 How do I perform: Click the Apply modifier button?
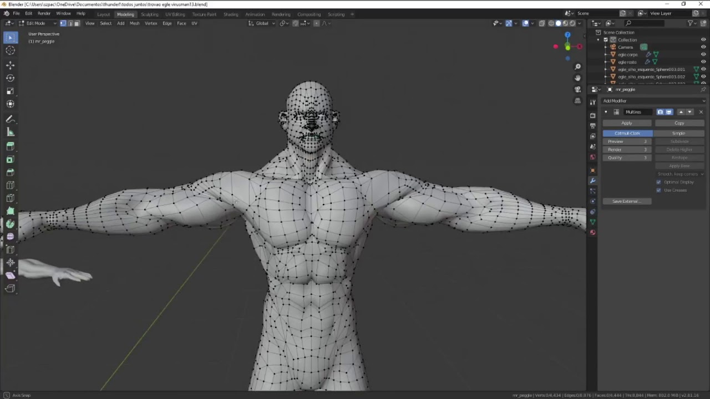(x=627, y=123)
